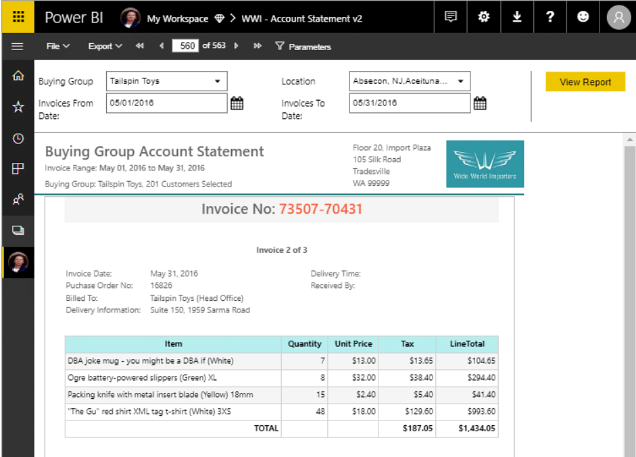The image size is (636, 457).
Task: Open the Export menu
Action: click(105, 46)
